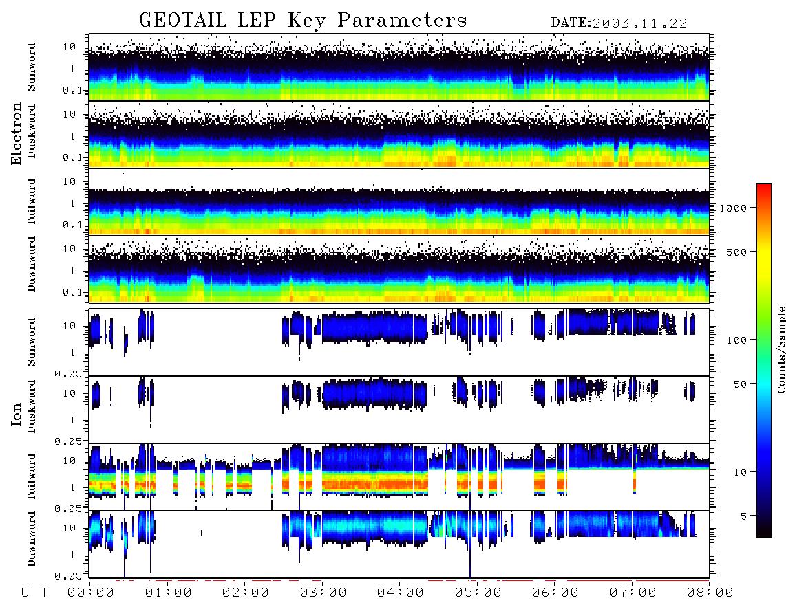The height and width of the screenshot is (605, 786).
Task: Click the Electron Tailward spectrogram panel
Action: (399, 202)
